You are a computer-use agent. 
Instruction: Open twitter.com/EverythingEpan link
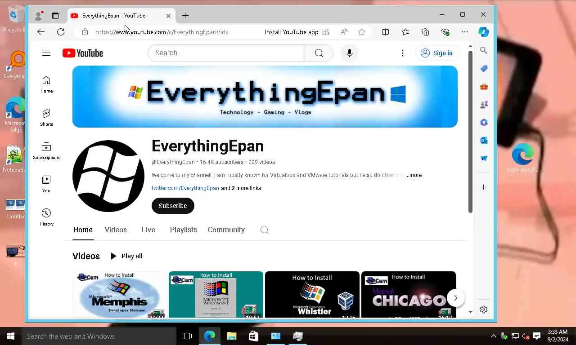click(185, 188)
